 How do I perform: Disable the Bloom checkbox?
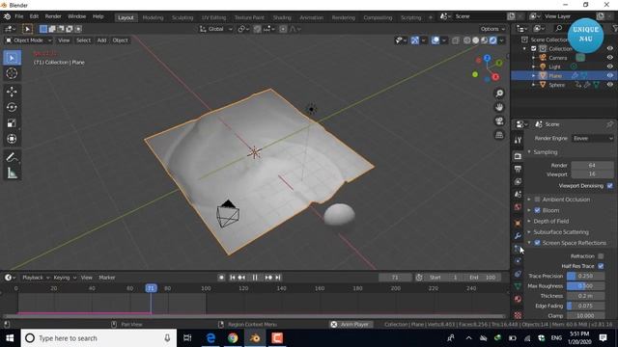(537, 210)
